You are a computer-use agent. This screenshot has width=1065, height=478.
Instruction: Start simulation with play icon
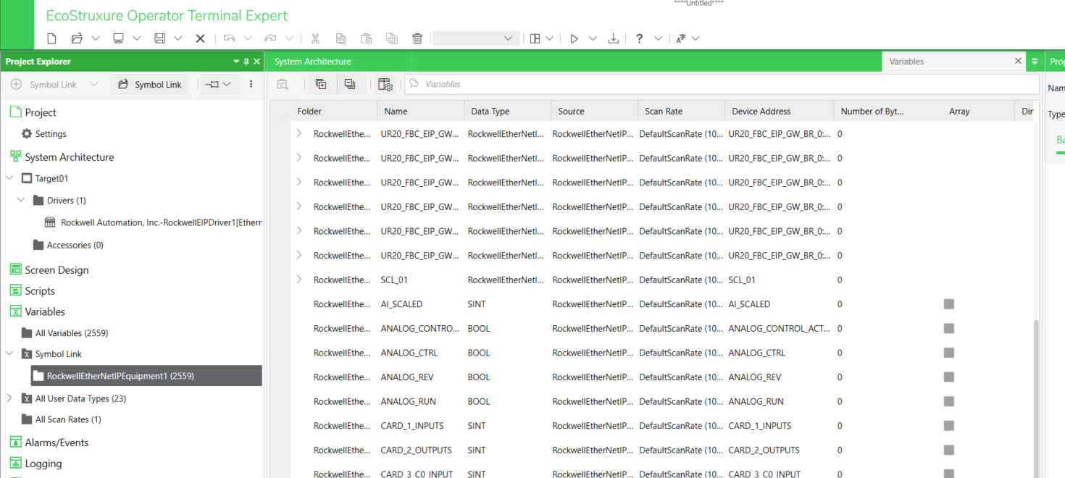[x=574, y=38]
